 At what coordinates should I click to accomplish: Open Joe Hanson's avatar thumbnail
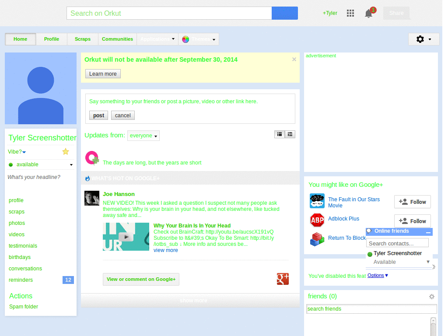[92, 198]
